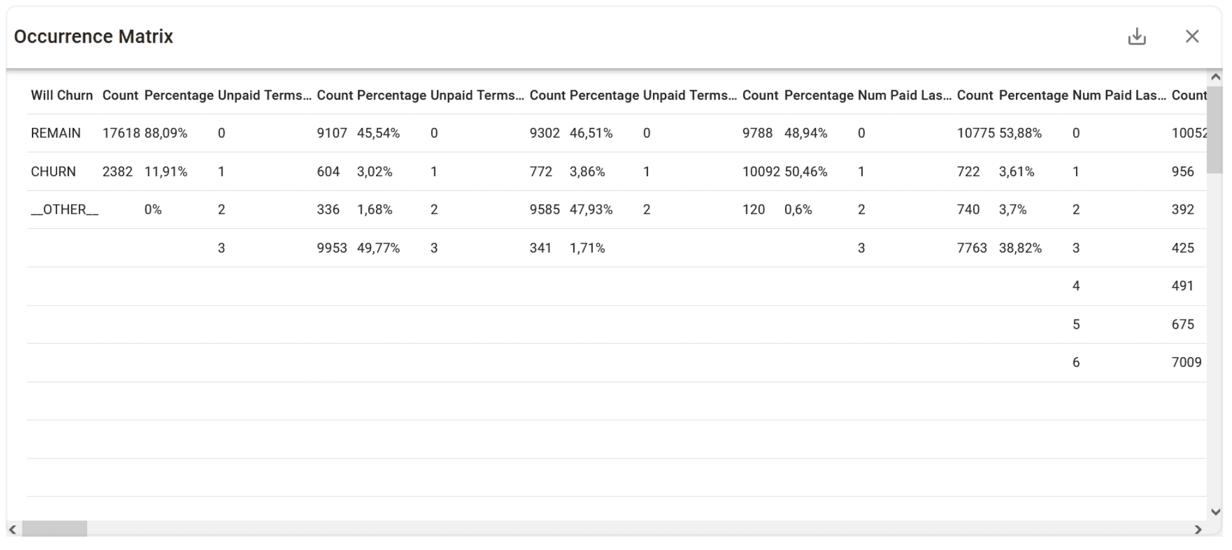Click the 50,46% percentage cell
The height and width of the screenshot is (550, 1232).
click(x=806, y=172)
